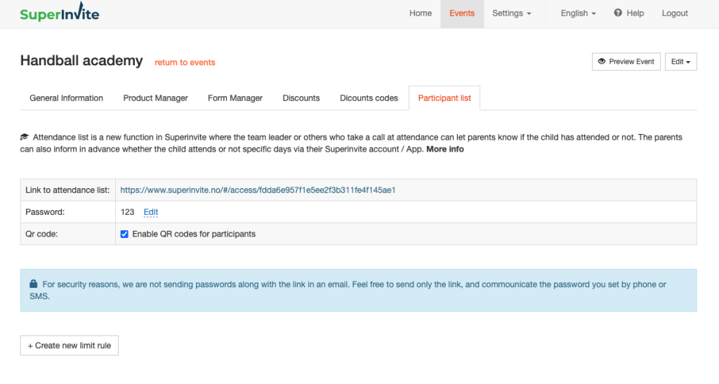Click Logout in the navigation bar
719x384 pixels.
click(x=675, y=13)
